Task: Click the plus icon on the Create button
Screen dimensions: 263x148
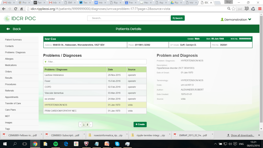Action: pyautogui.click(x=136, y=124)
